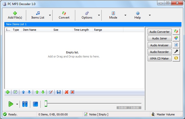The width and height of the screenshot is (185, 119).
Task: Sort by the Item Name column header
Action: pyautogui.click(x=37, y=30)
